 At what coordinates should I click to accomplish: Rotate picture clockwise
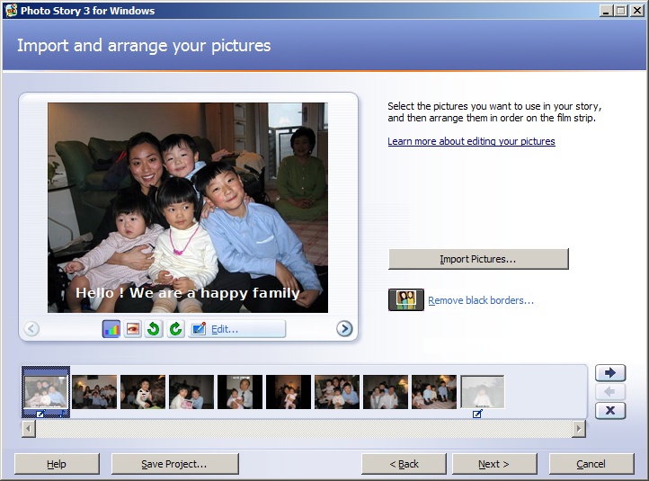pos(175,329)
